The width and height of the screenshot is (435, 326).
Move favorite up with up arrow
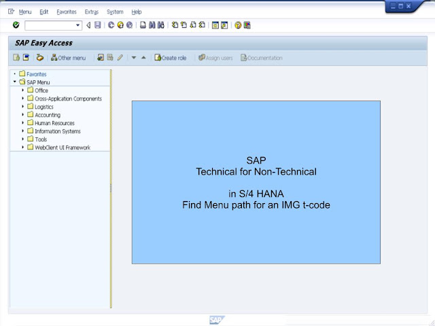pyautogui.click(x=143, y=57)
